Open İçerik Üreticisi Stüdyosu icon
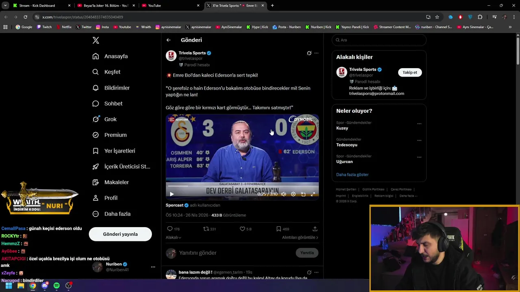 click(95, 167)
